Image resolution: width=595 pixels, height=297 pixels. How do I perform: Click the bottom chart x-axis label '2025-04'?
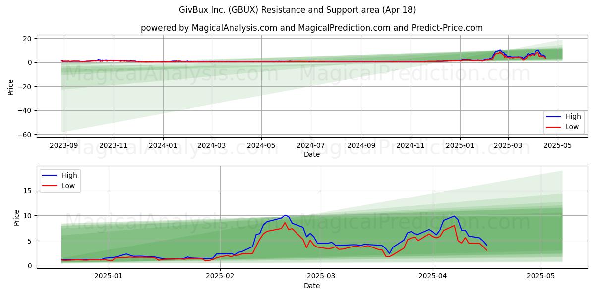pos(433,276)
